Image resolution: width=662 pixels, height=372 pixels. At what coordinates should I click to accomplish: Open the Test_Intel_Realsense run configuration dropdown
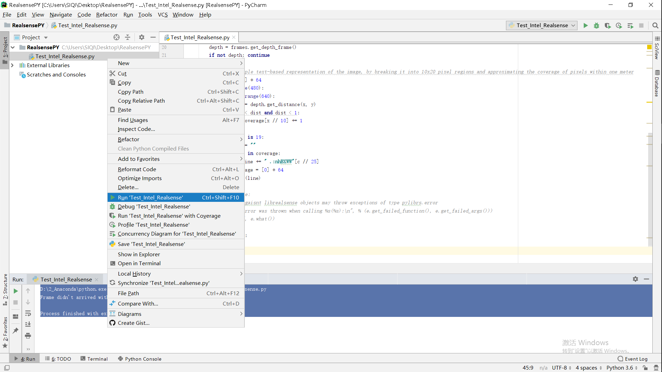[x=542, y=25]
